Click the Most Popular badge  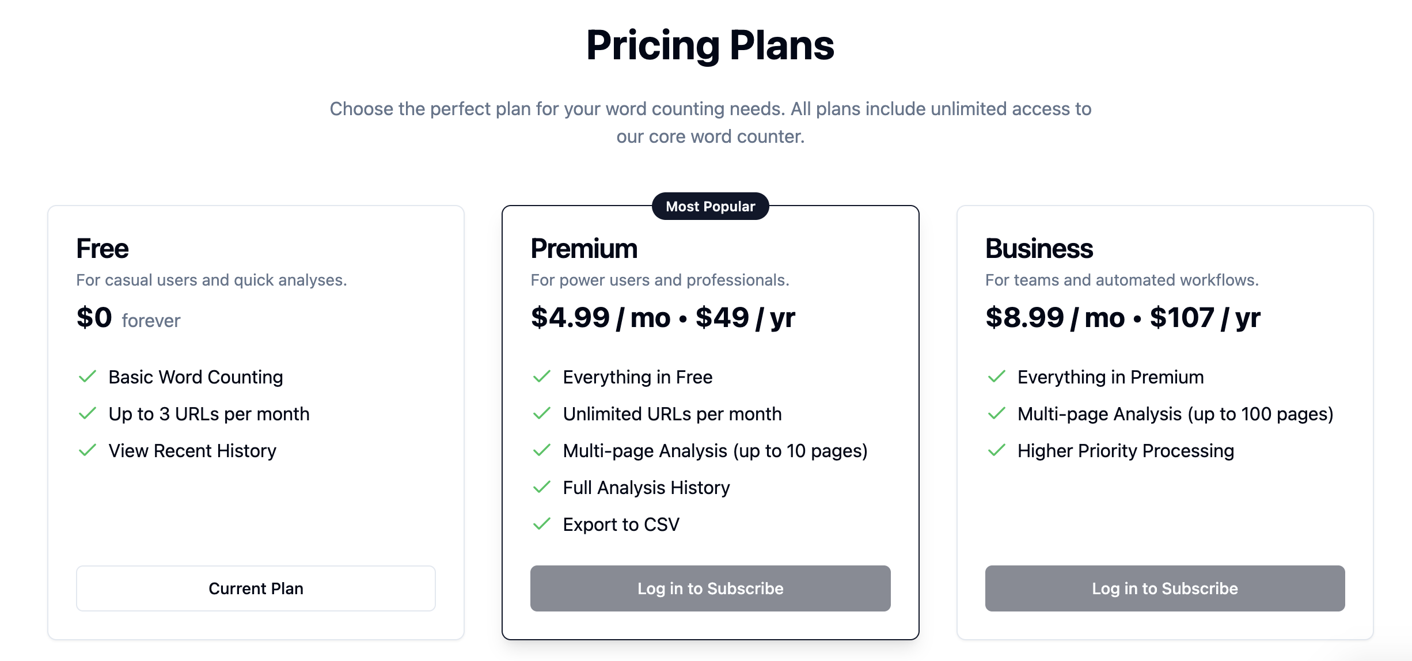click(710, 207)
